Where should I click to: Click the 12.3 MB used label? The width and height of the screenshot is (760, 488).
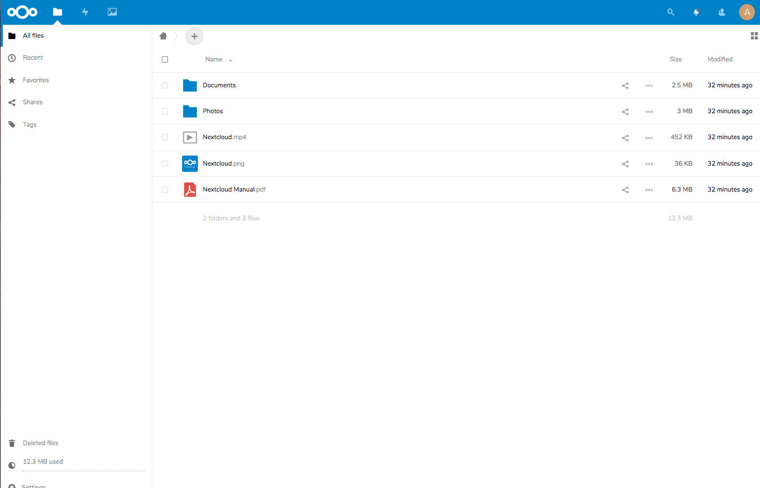[43, 462]
